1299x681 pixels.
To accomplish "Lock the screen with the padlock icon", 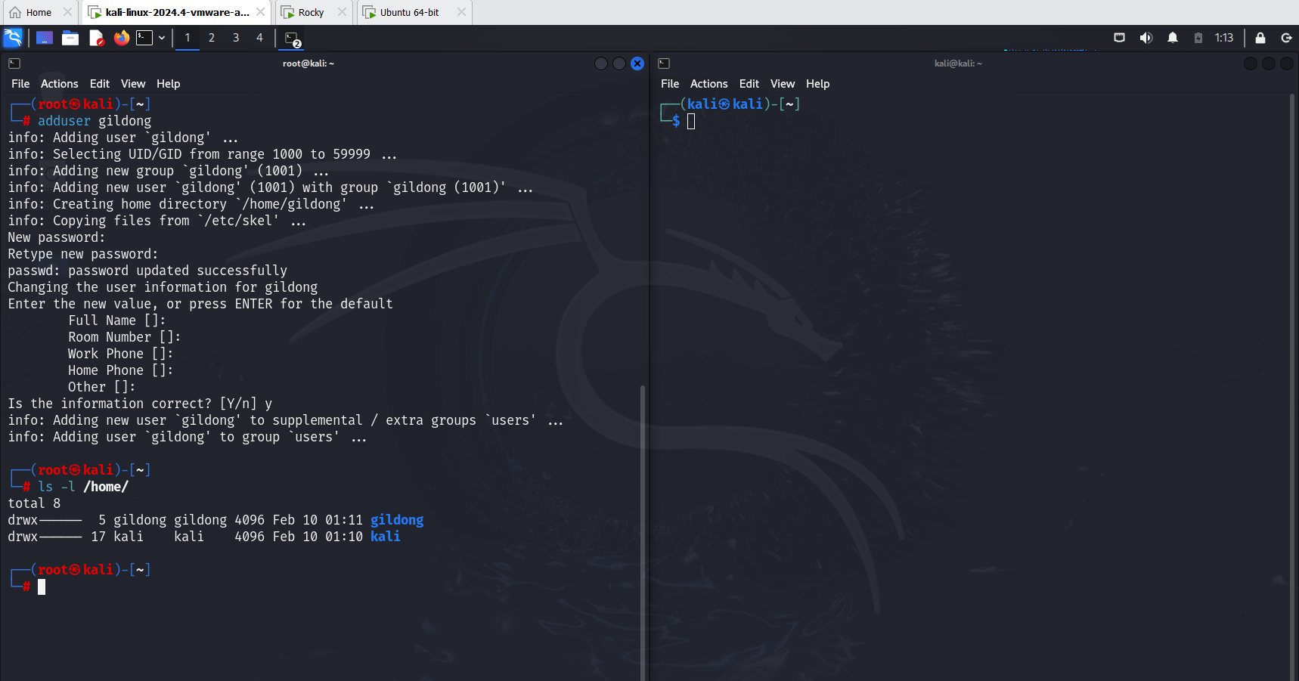I will [1260, 38].
